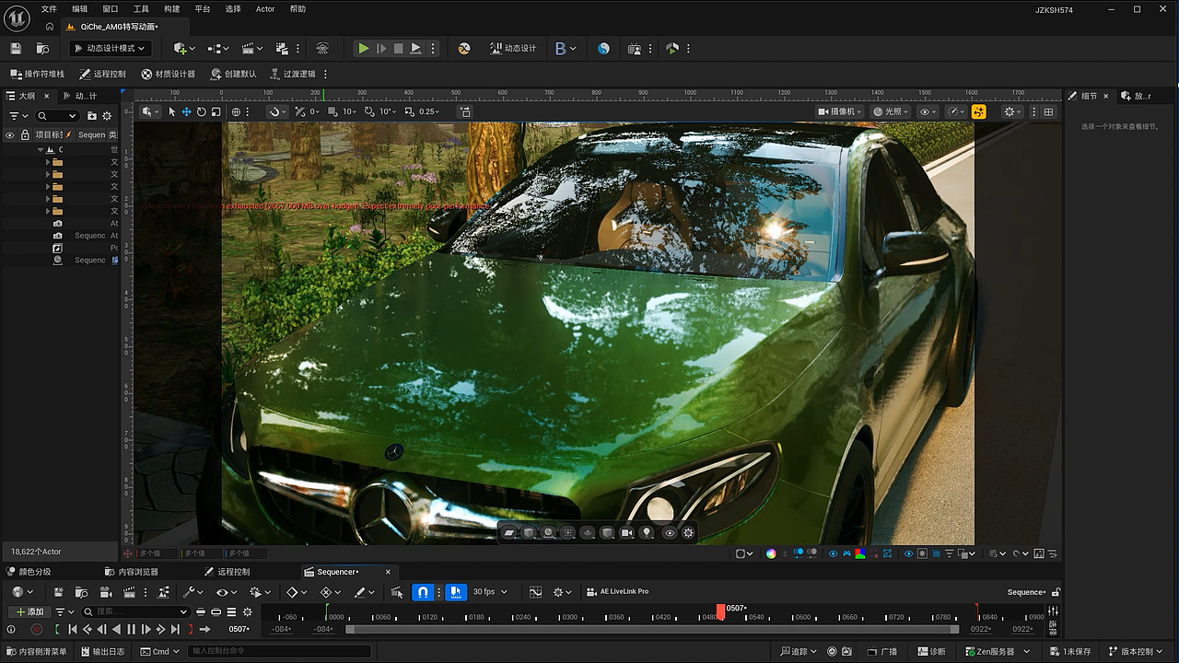Click the 操作符堆栈 button
1179x663 pixels.
38,74
